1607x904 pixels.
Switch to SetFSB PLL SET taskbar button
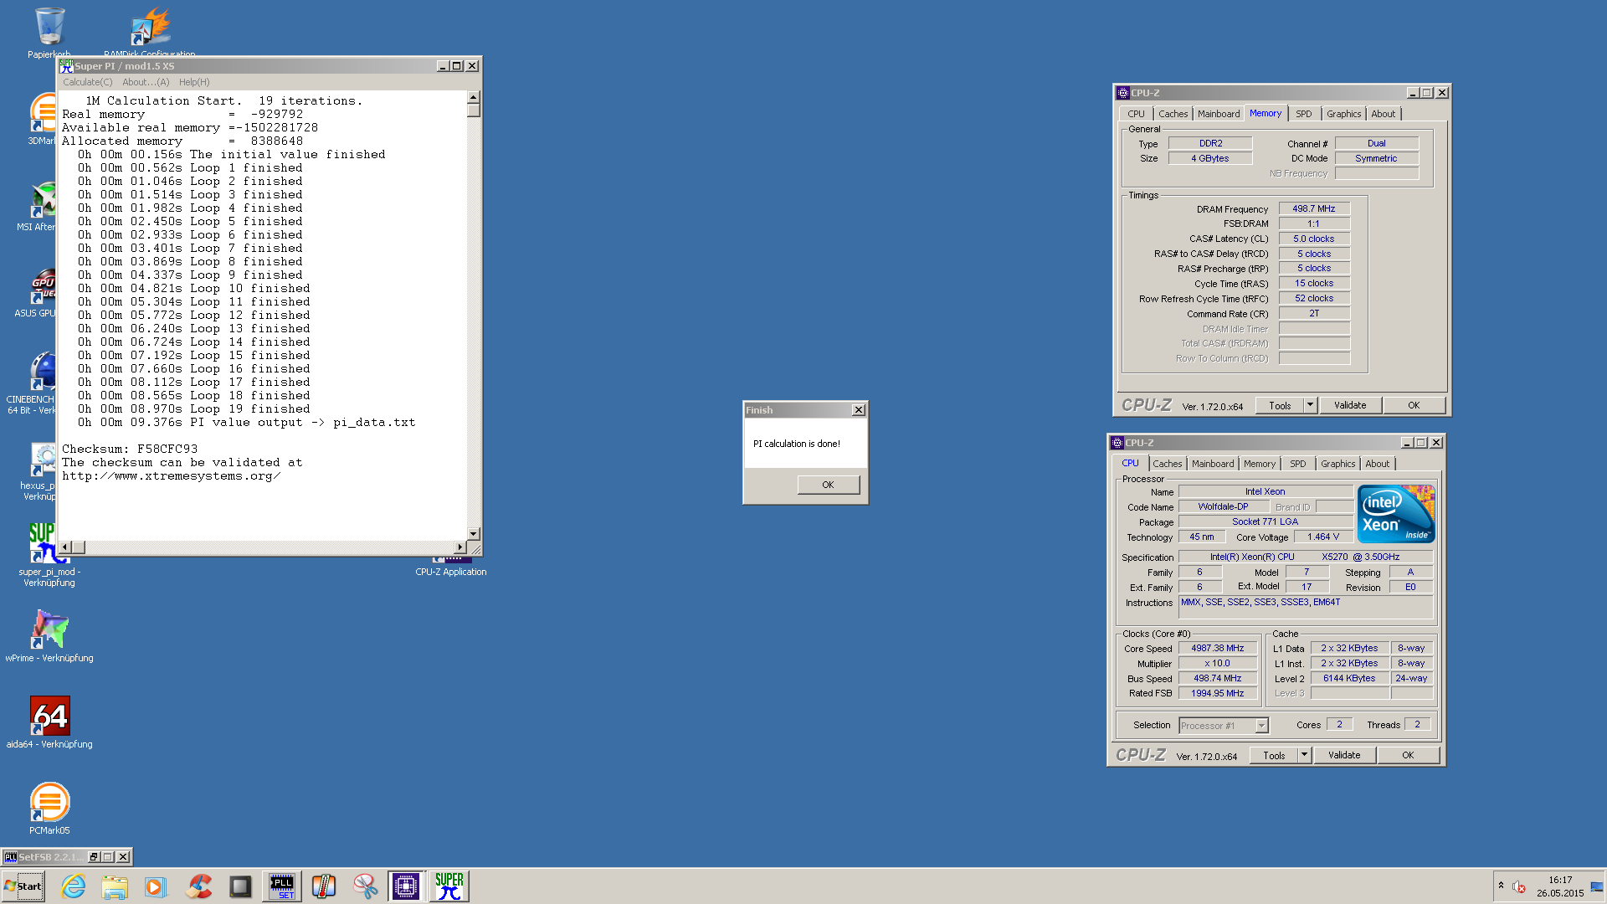coord(282,886)
